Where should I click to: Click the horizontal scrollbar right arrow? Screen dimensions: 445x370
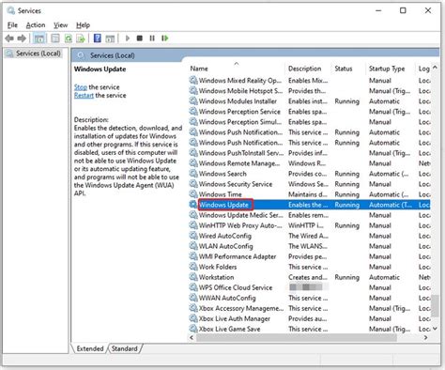(425, 337)
